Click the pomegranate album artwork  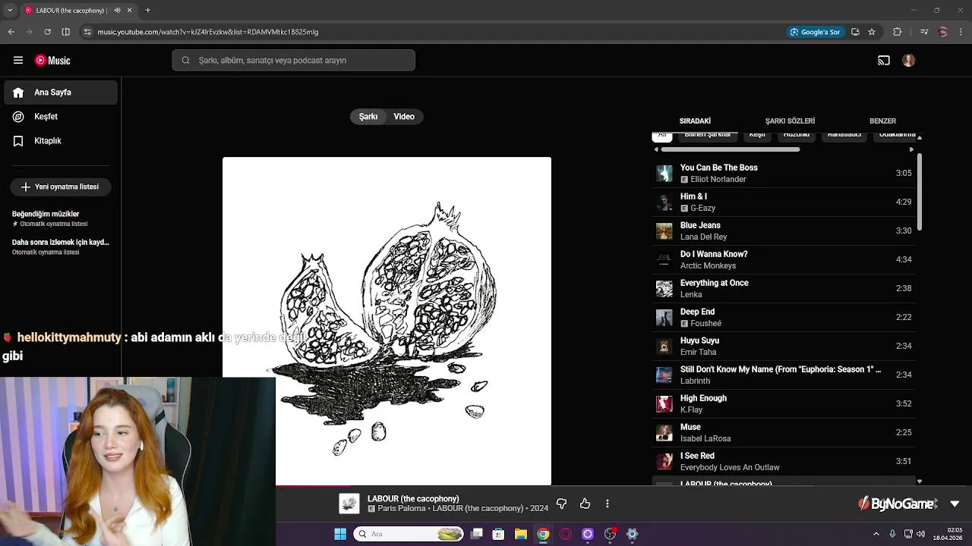pyautogui.click(x=387, y=321)
